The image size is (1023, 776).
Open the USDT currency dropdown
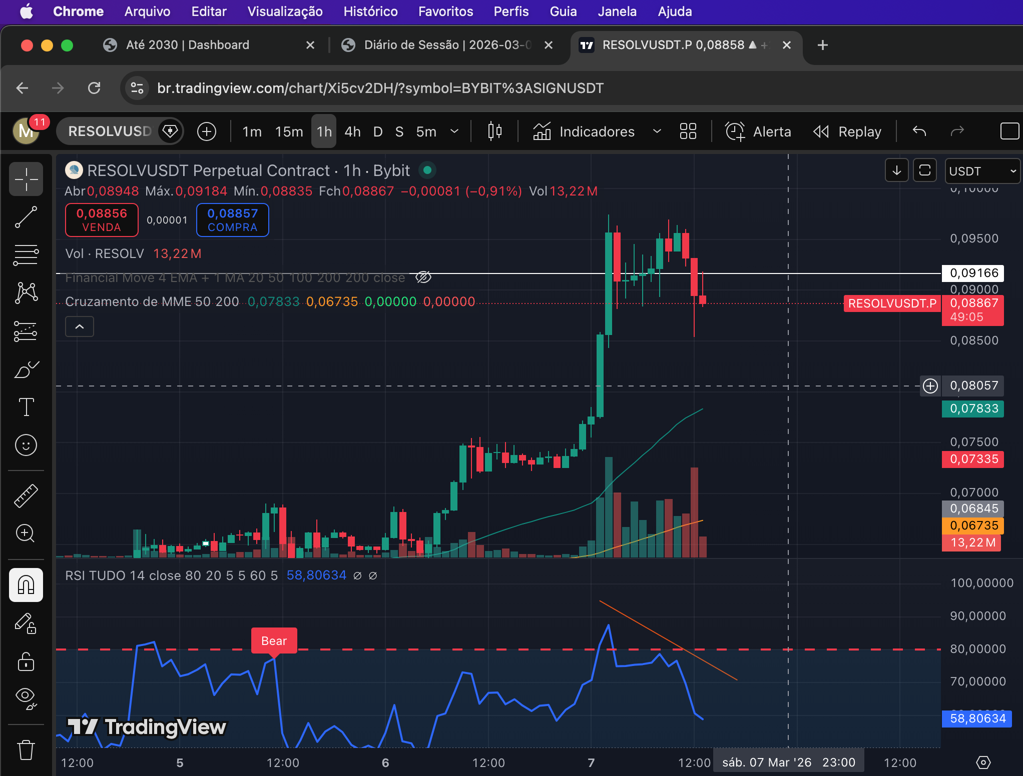(x=981, y=171)
